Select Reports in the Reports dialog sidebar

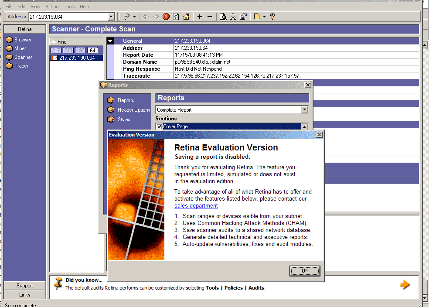(x=121, y=100)
